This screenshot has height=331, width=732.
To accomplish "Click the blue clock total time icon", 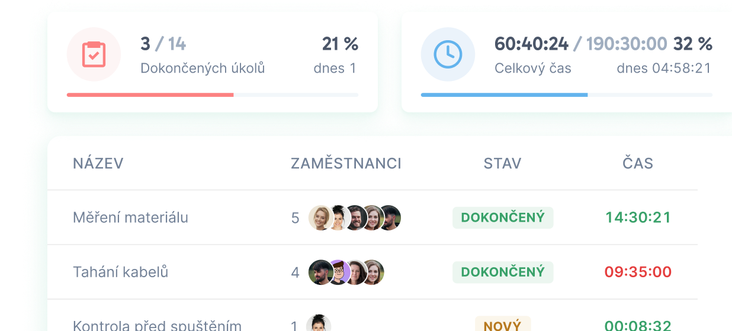I will click(x=448, y=54).
